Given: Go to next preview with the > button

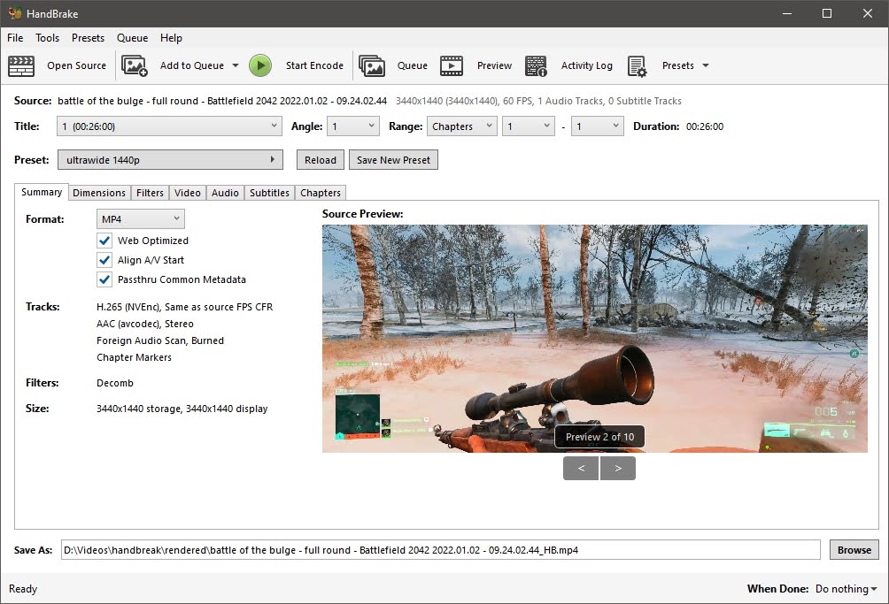Looking at the screenshot, I should point(617,468).
